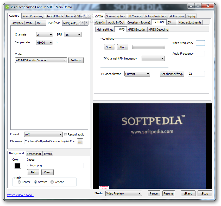Viewport: 221px width, 206px height.
Task: Open the MPEG Decoding tab
Action: click(x=158, y=30)
